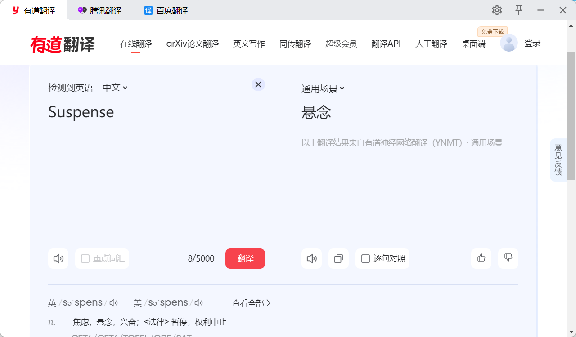This screenshot has height=337, width=576.
Task: Open the 通用场景 scene dropdown
Action: tap(323, 88)
